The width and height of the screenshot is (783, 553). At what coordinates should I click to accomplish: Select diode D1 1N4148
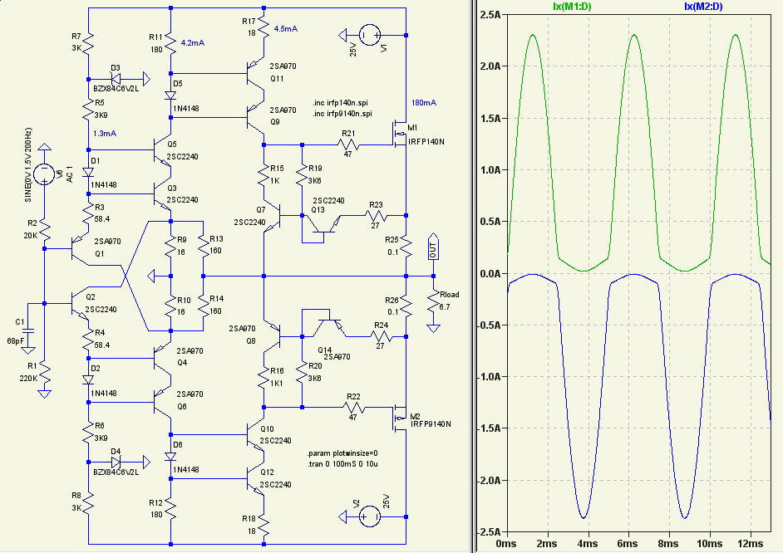pyautogui.click(x=88, y=173)
